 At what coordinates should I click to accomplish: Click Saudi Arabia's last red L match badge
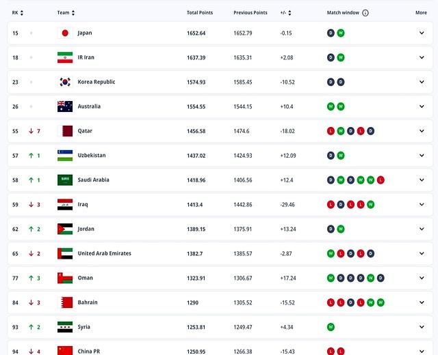381,180
